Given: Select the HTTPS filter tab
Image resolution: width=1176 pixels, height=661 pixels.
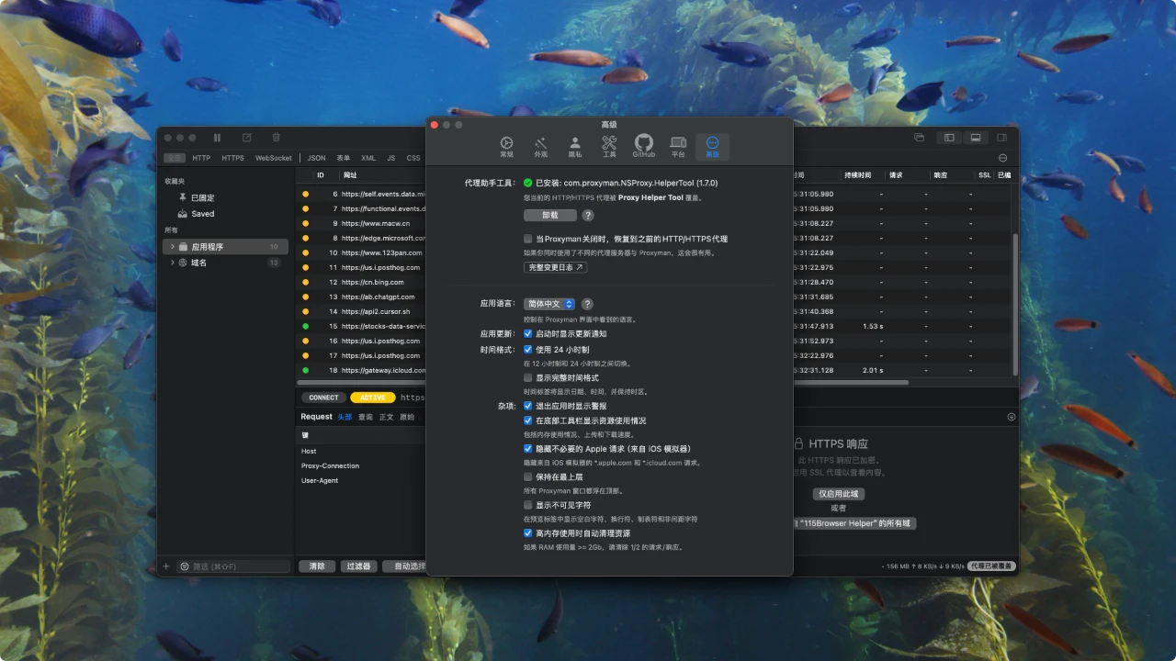Looking at the screenshot, I should [232, 158].
